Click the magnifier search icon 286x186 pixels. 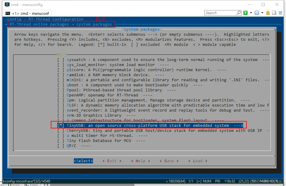coord(239,13)
